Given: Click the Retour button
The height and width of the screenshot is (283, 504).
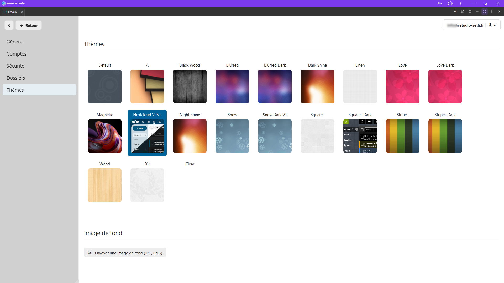Looking at the screenshot, I should click(29, 25).
